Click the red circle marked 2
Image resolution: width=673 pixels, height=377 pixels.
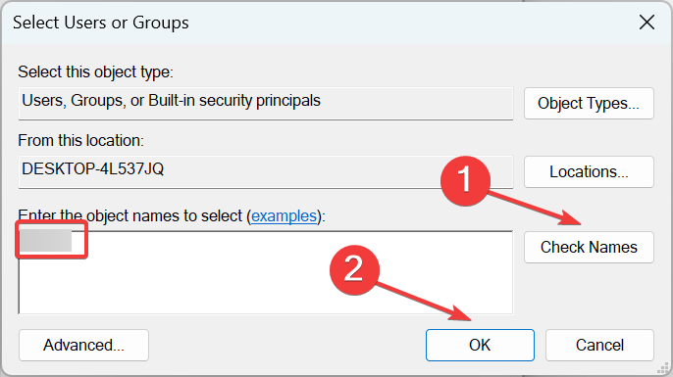[354, 270]
